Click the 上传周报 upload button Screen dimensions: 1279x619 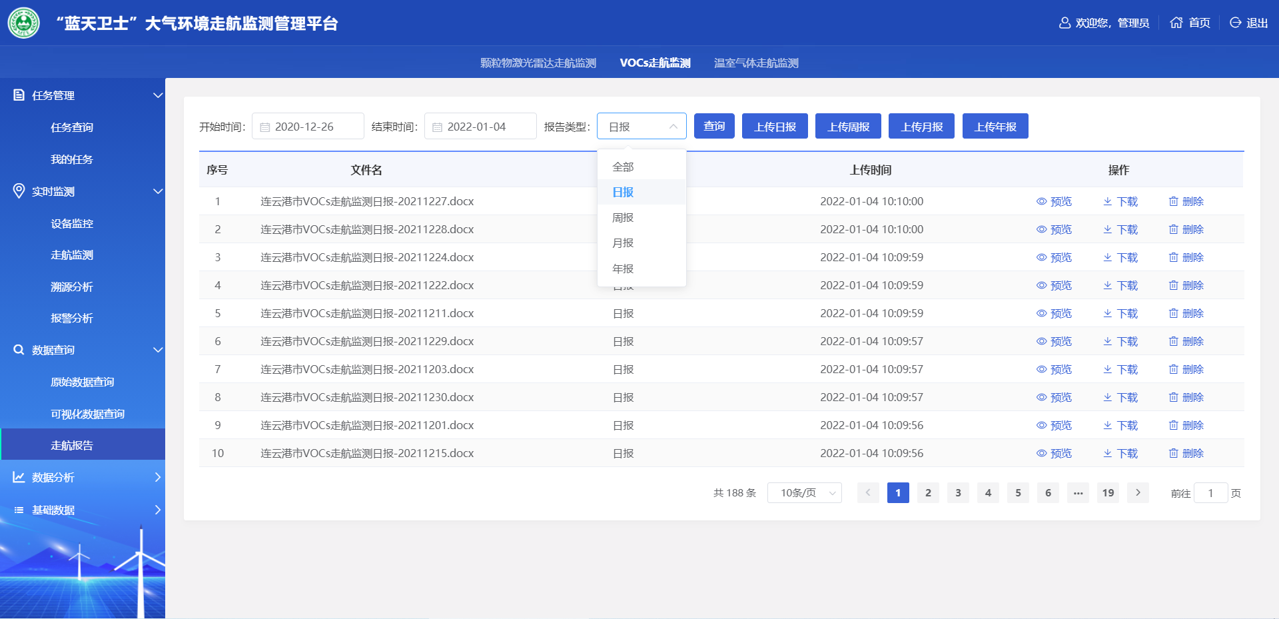pyautogui.click(x=848, y=127)
